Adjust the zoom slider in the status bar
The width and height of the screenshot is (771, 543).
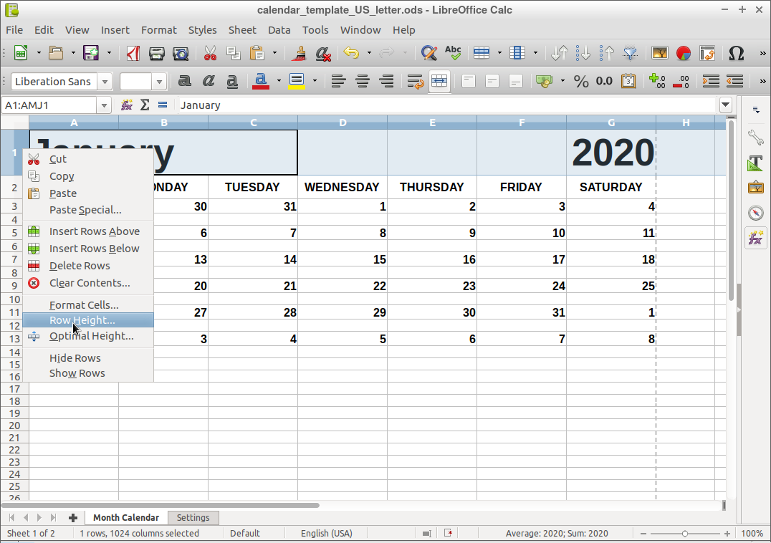pyautogui.click(x=686, y=533)
